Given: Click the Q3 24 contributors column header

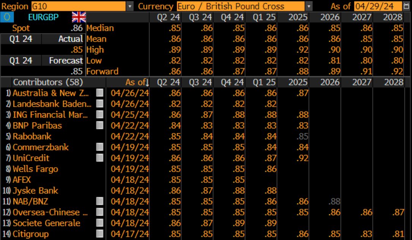Looking at the screenshot, I should click(x=200, y=82).
